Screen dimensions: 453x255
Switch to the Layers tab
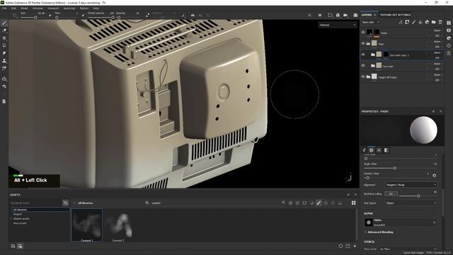tap(367, 15)
